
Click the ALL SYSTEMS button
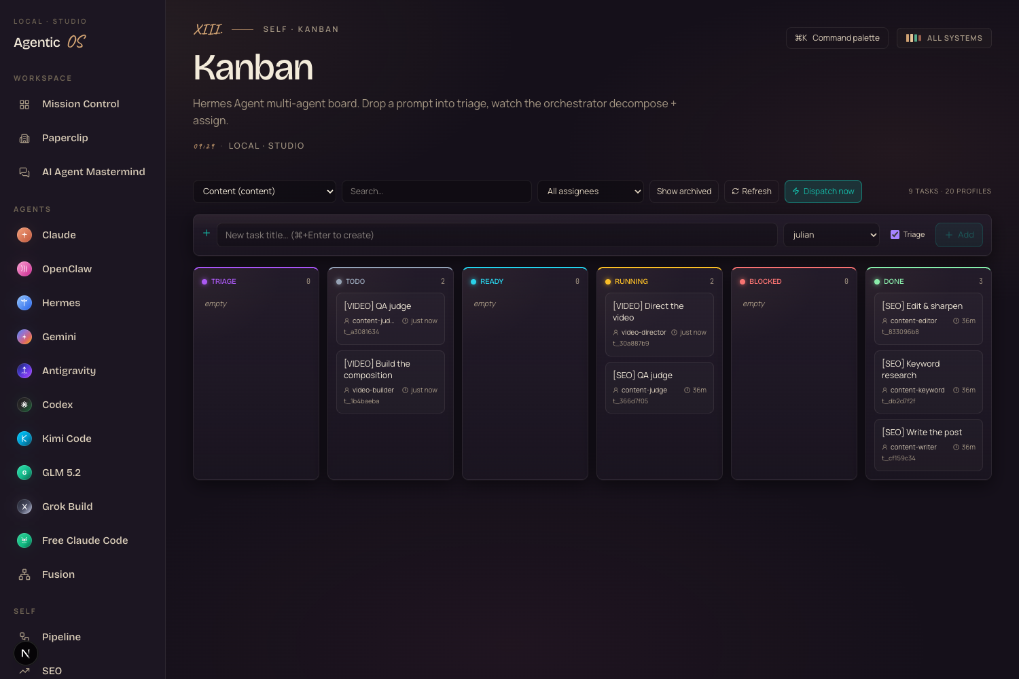944,38
